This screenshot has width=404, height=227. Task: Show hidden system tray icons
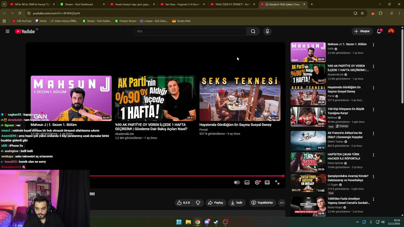click(x=357, y=222)
